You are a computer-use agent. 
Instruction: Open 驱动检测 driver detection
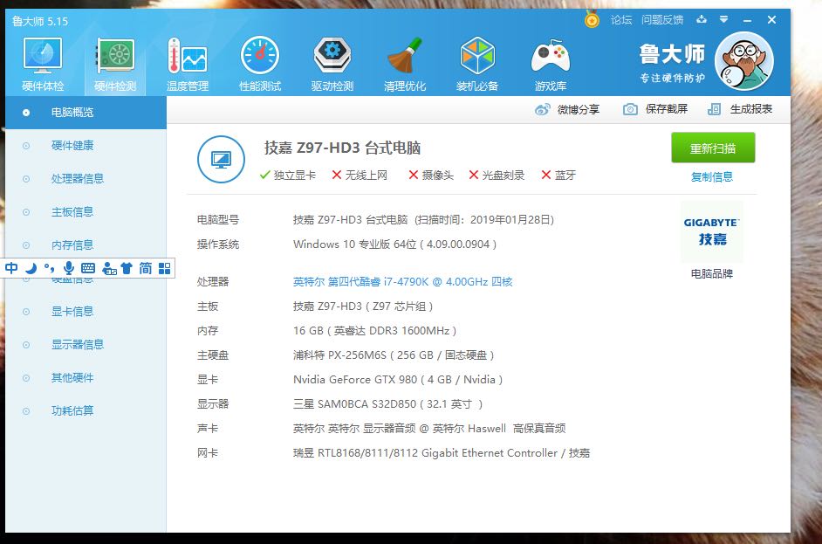pyautogui.click(x=332, y=64)
